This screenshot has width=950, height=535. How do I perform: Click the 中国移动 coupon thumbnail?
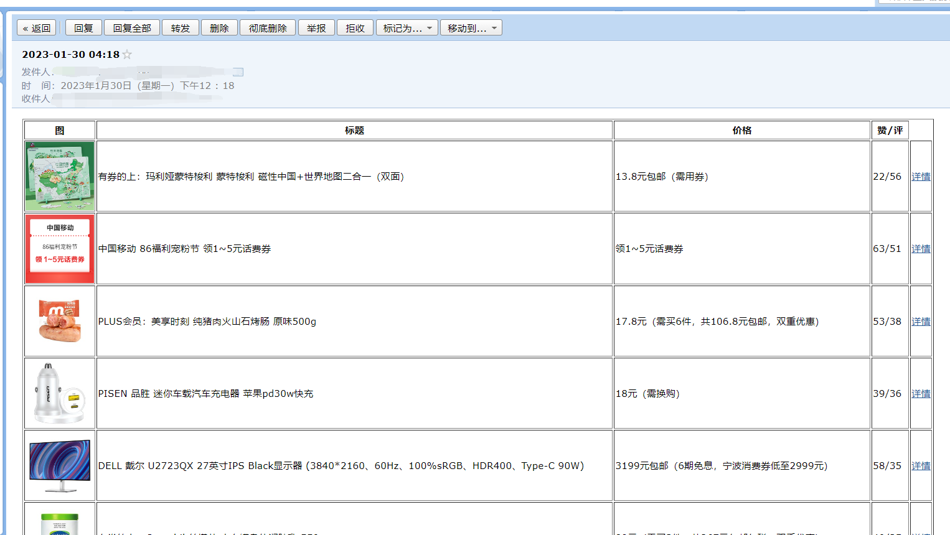(x=60, y=249)
